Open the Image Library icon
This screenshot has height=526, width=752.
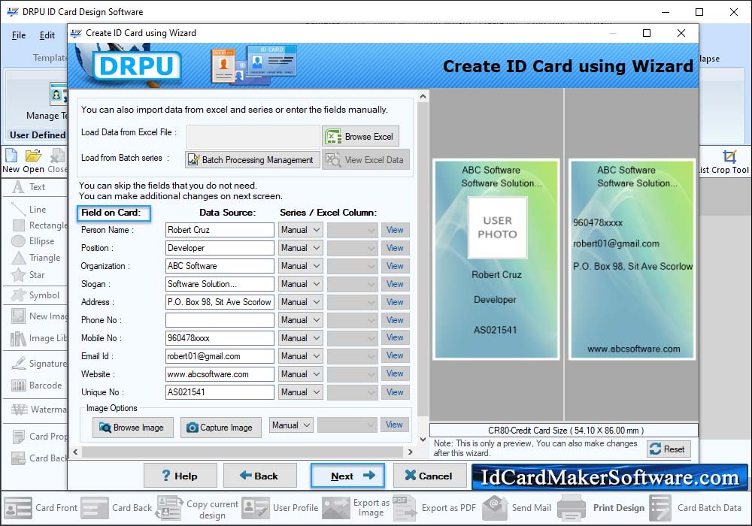18,338
